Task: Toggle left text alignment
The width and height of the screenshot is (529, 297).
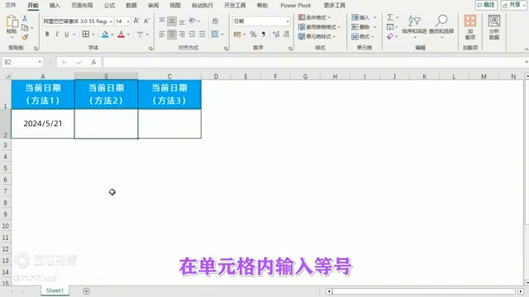Action: point(162,34)
